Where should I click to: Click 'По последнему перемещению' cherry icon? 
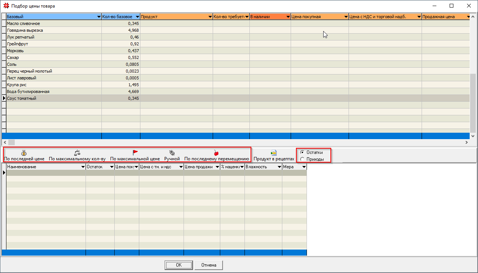click(216, 153)
